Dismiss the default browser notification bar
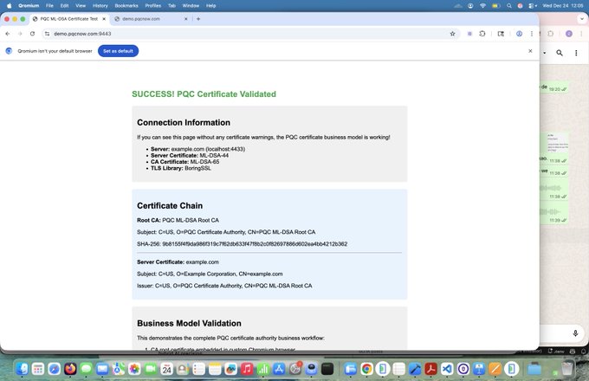Image resolution: width=589 pixels, height=381 pixels. 530,51
